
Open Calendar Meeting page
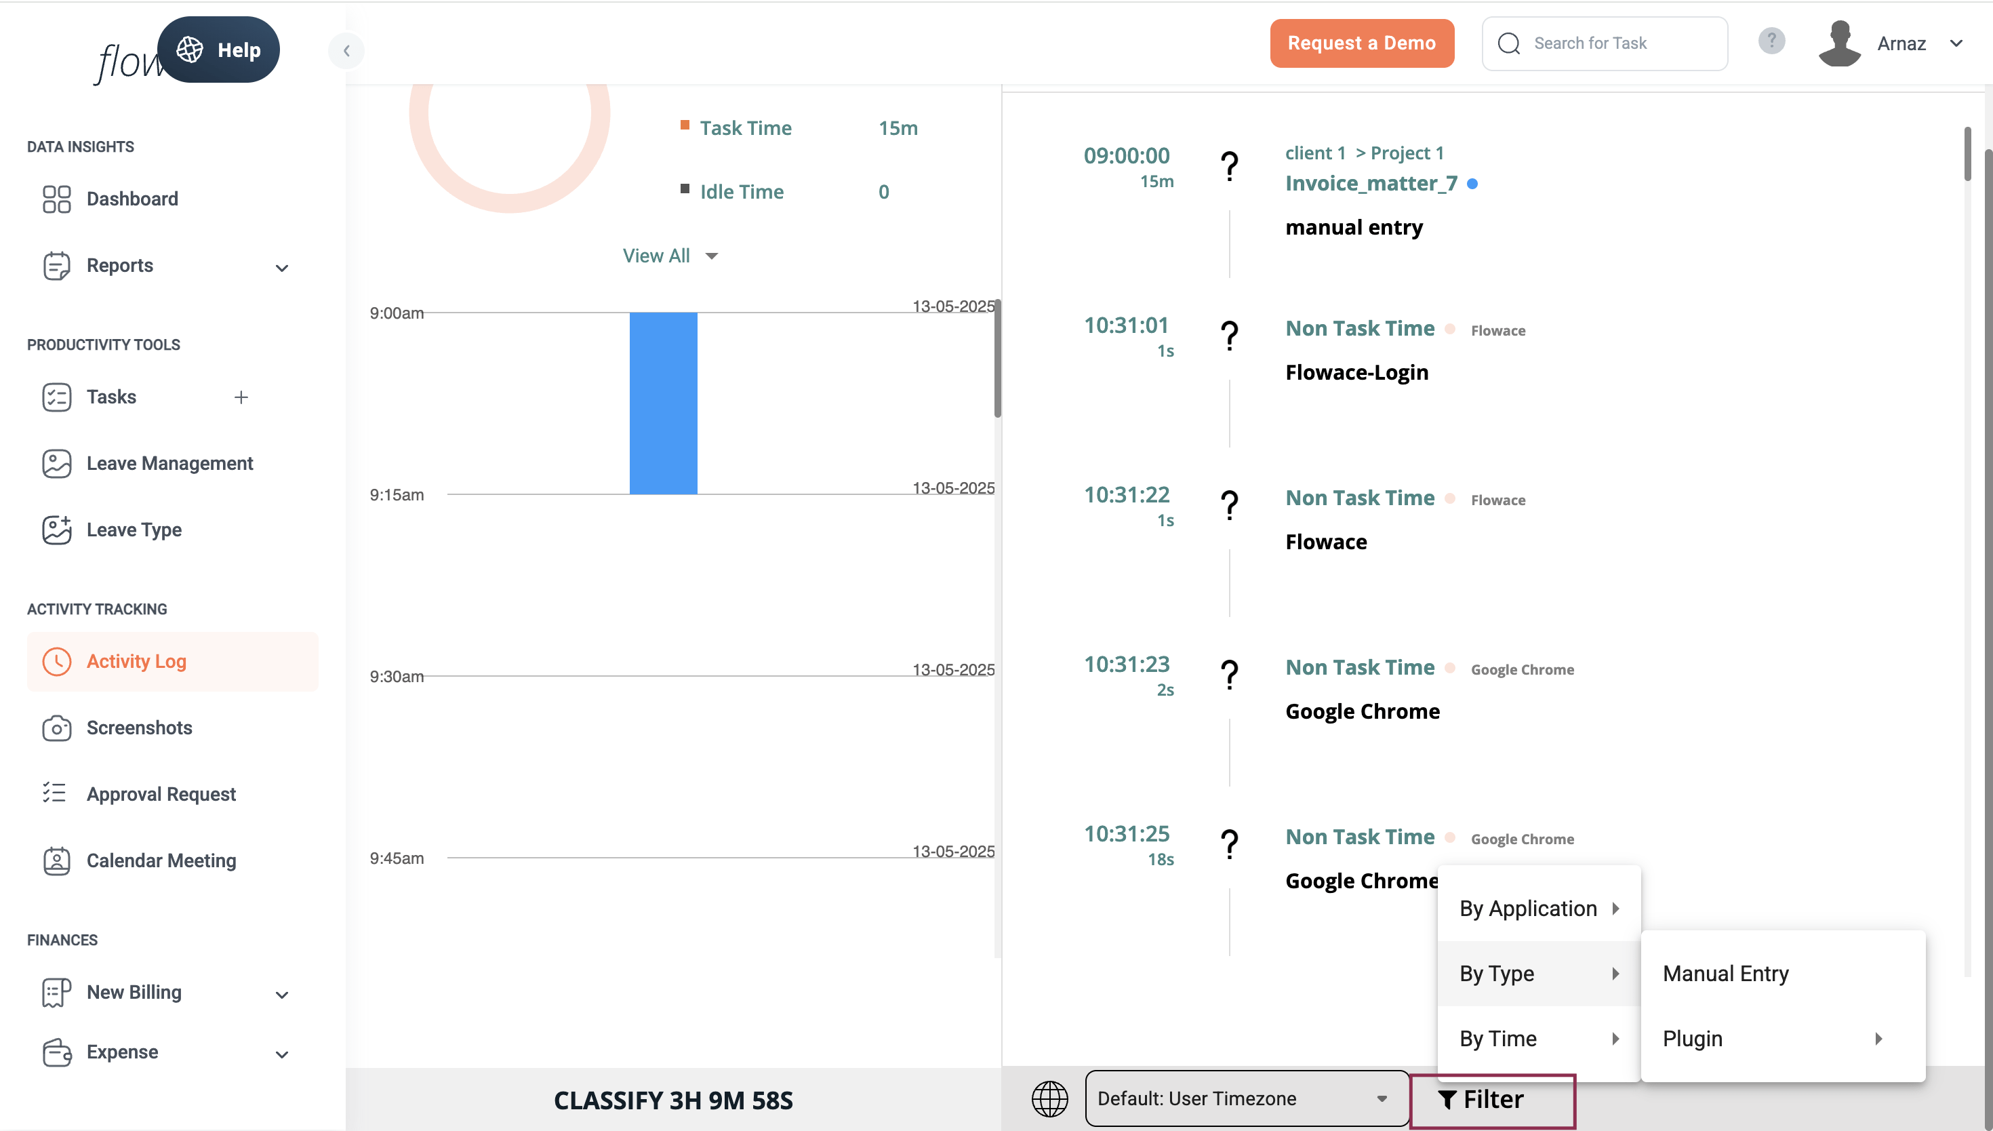161,860
